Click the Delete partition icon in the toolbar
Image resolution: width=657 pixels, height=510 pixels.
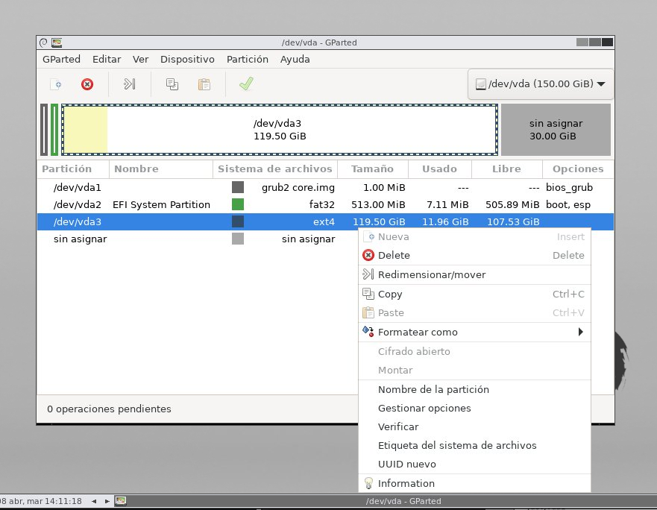pos(87,84)
